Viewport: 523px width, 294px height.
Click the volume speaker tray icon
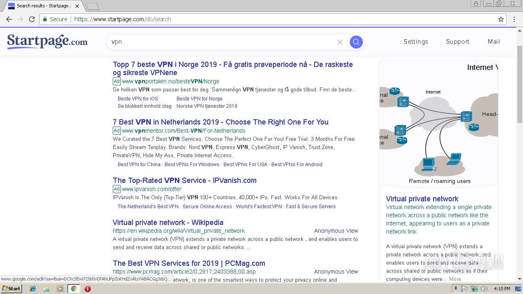tap(484, 289)
